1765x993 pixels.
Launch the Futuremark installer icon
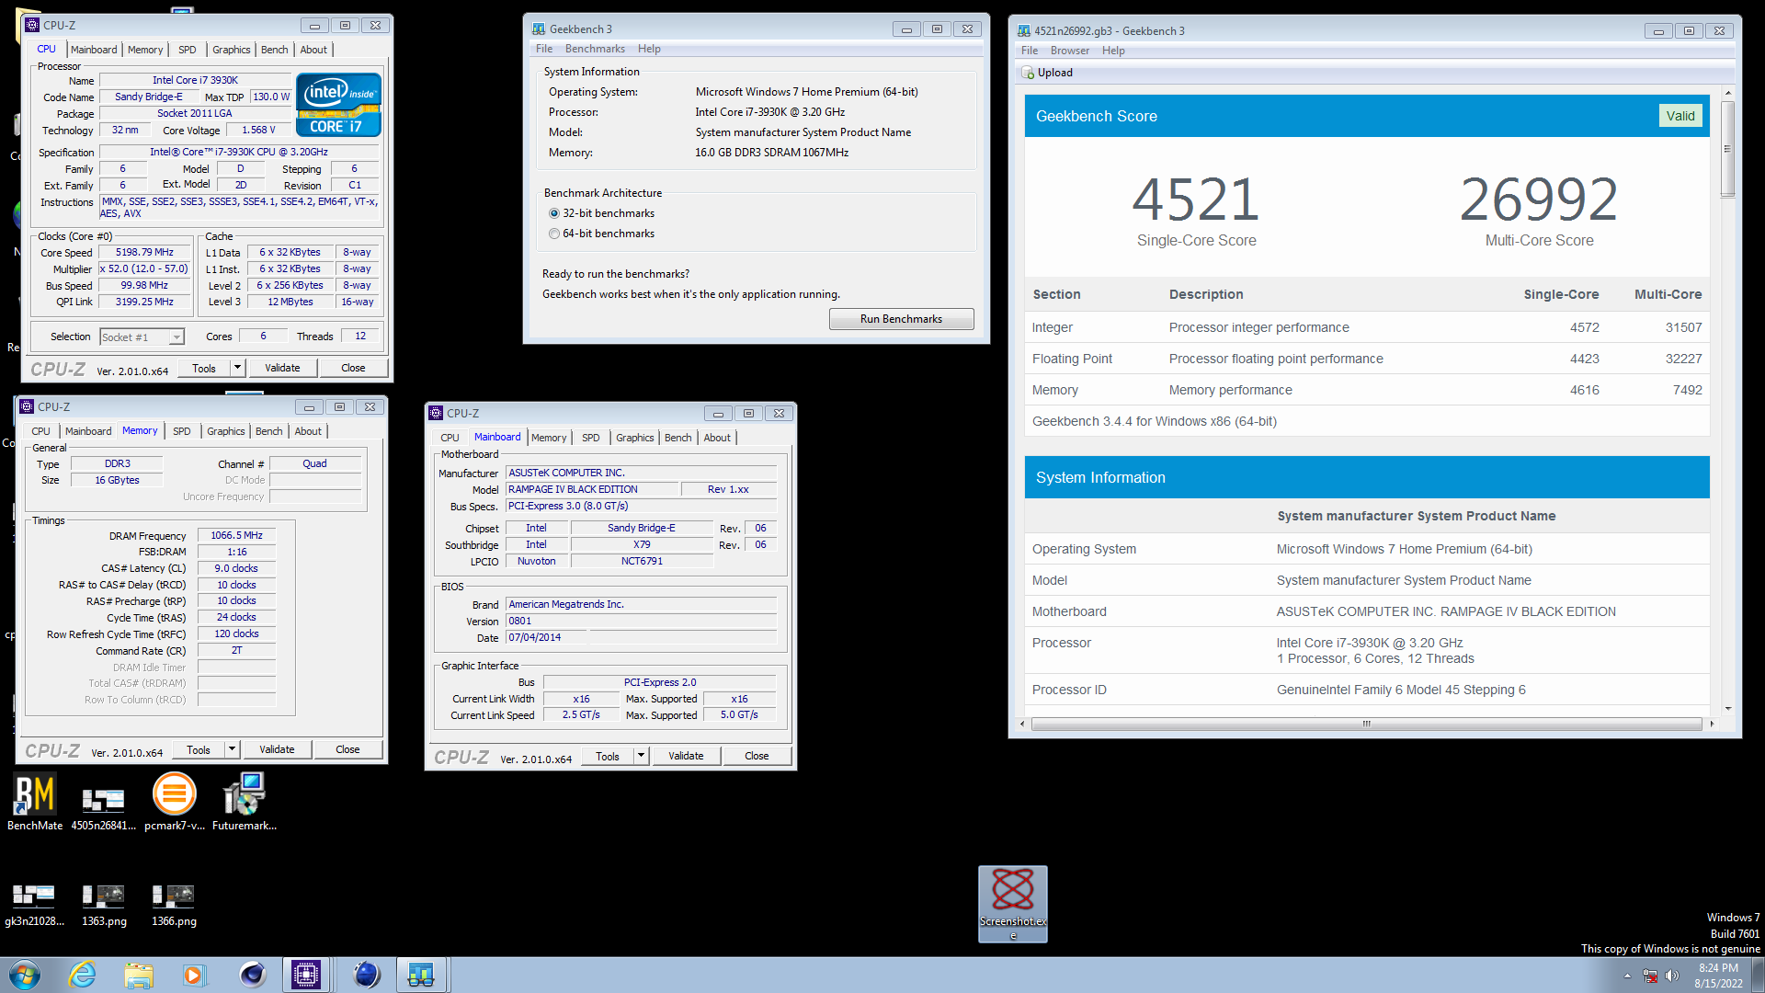[244, 802]
